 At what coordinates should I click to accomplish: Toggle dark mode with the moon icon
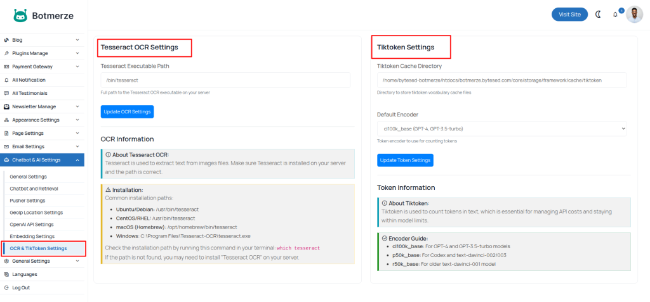[x=598, y=14]
